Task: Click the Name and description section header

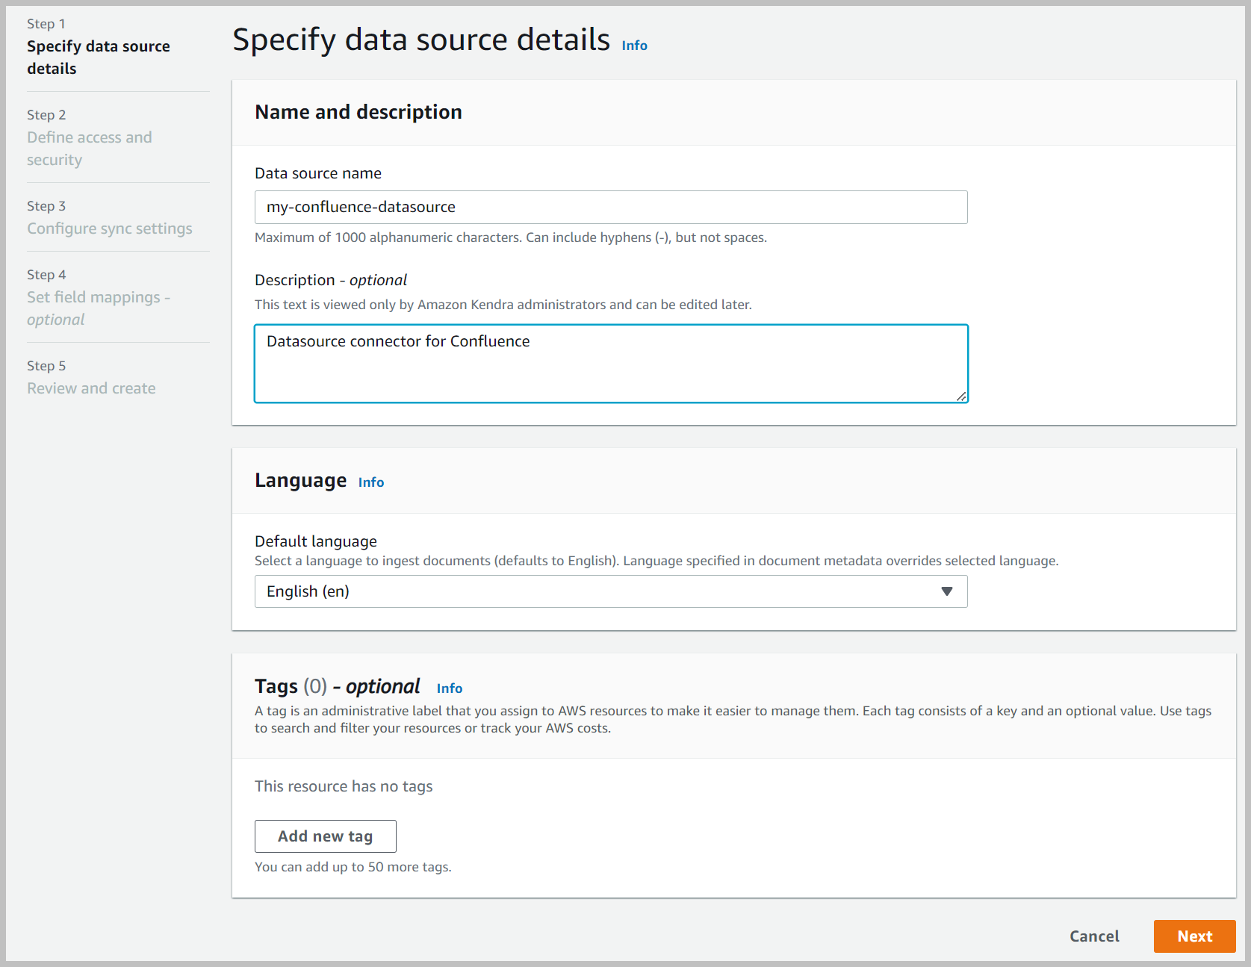Action: click(x=358, y=111)
